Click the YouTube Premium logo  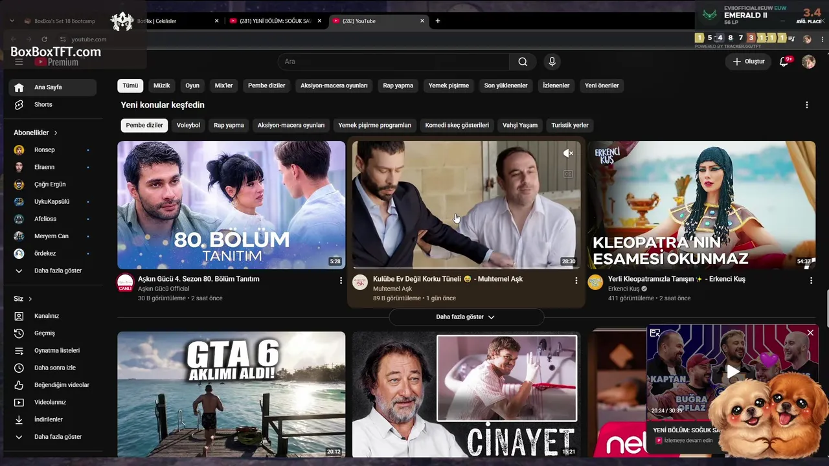[x=56, y=62]
